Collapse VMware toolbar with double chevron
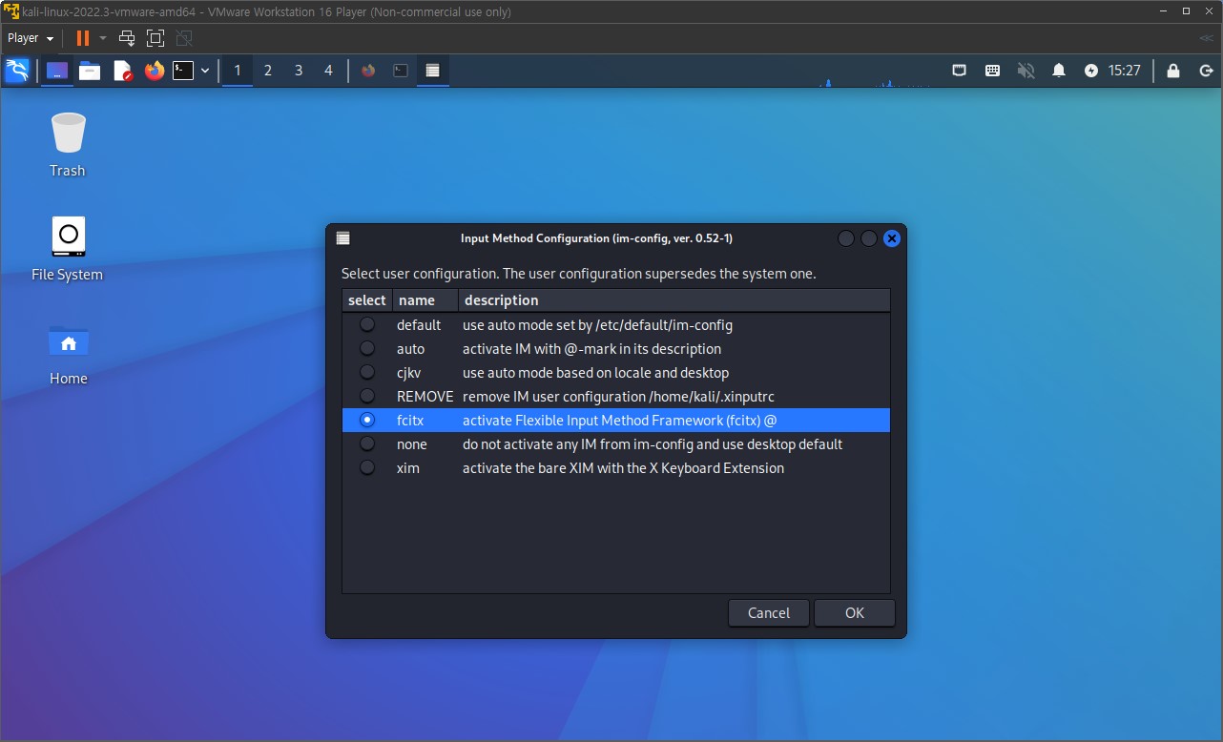Screen dimensions: 1223x742 (1206, 38)
